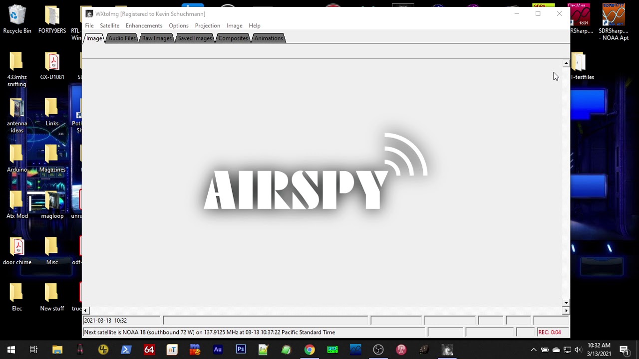Switch to the Audio Files tab
Viewport: 639px width, 359px height.
click(x=122, y=38)
